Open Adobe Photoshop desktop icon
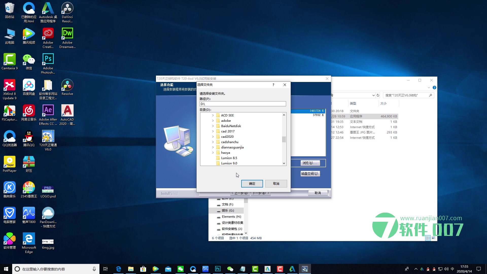 (48, 64)
